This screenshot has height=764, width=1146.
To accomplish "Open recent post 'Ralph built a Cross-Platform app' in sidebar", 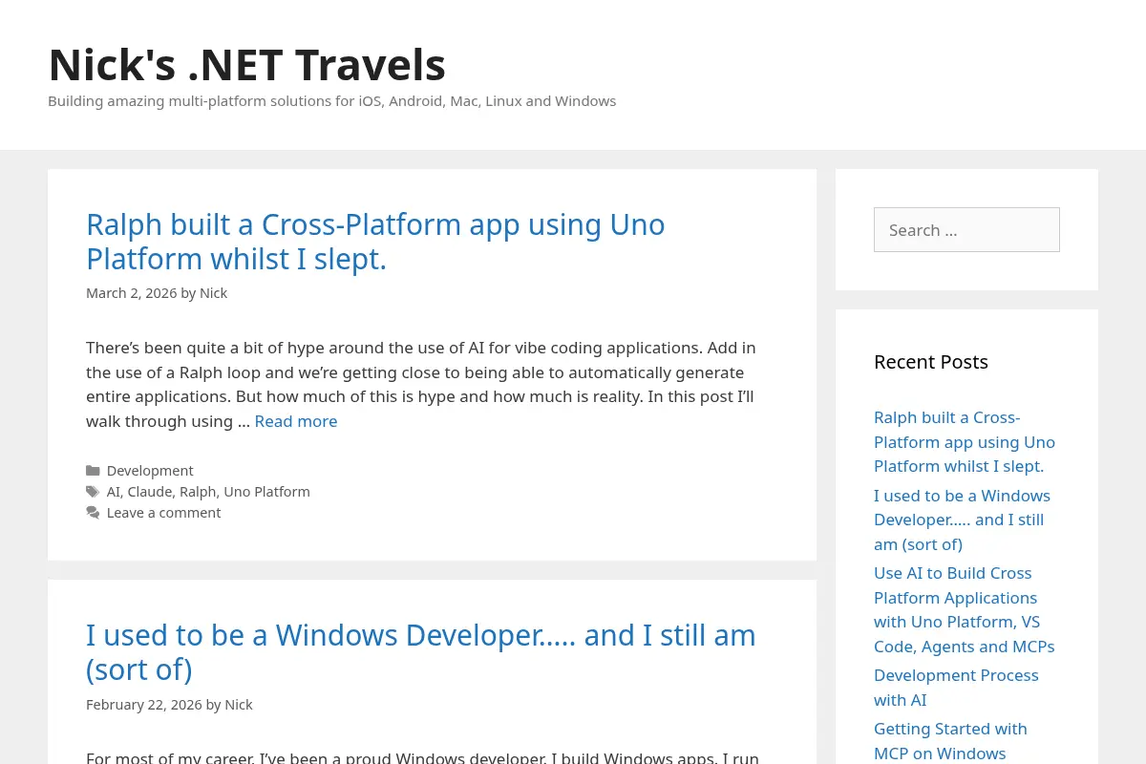I will pyautogui.click(x=965, y=442).
